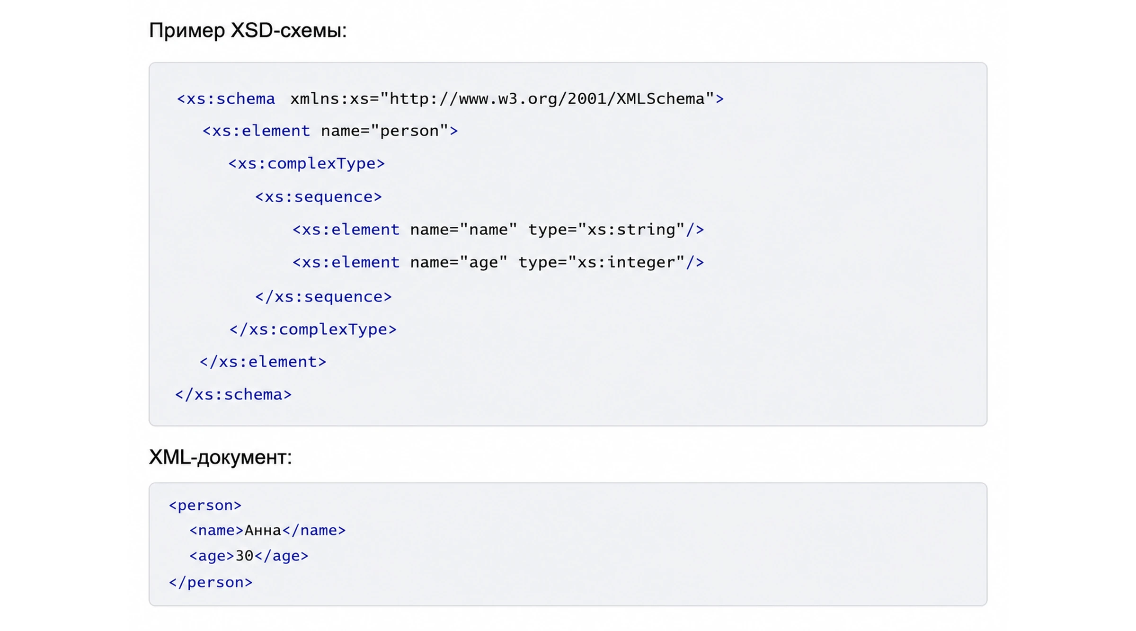Click the element line with type="xs:string"
The width and height of the screenshot is (1136, 631).
498,230
